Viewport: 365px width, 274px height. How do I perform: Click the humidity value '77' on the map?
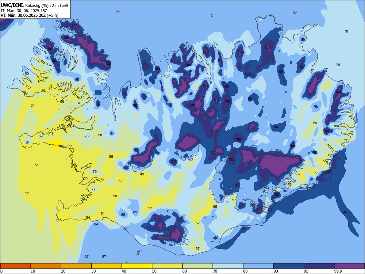93,189
